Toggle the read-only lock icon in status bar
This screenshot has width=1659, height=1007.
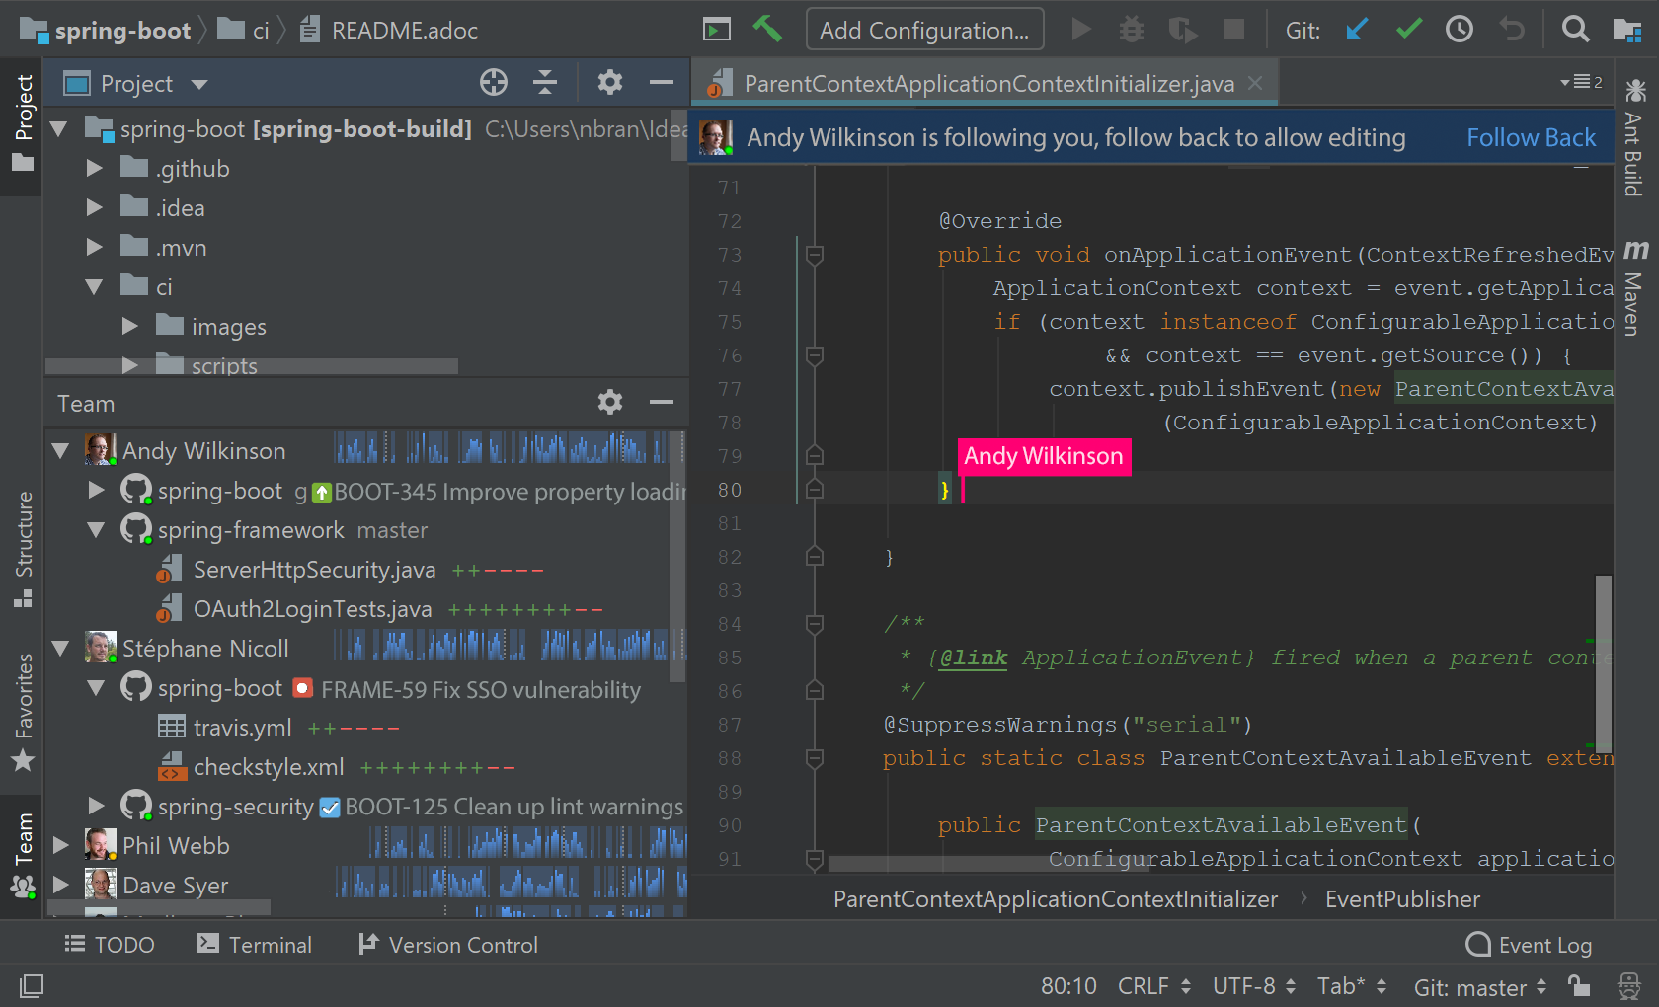(1579, 986)
